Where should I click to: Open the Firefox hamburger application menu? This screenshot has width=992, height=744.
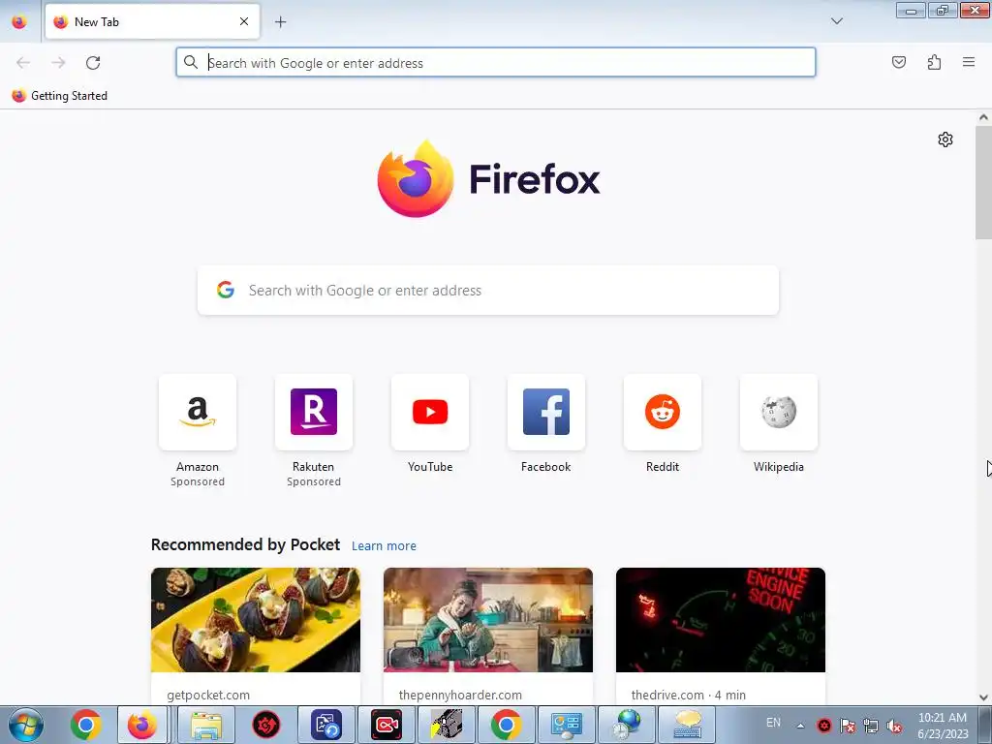[x=969, y=62]
